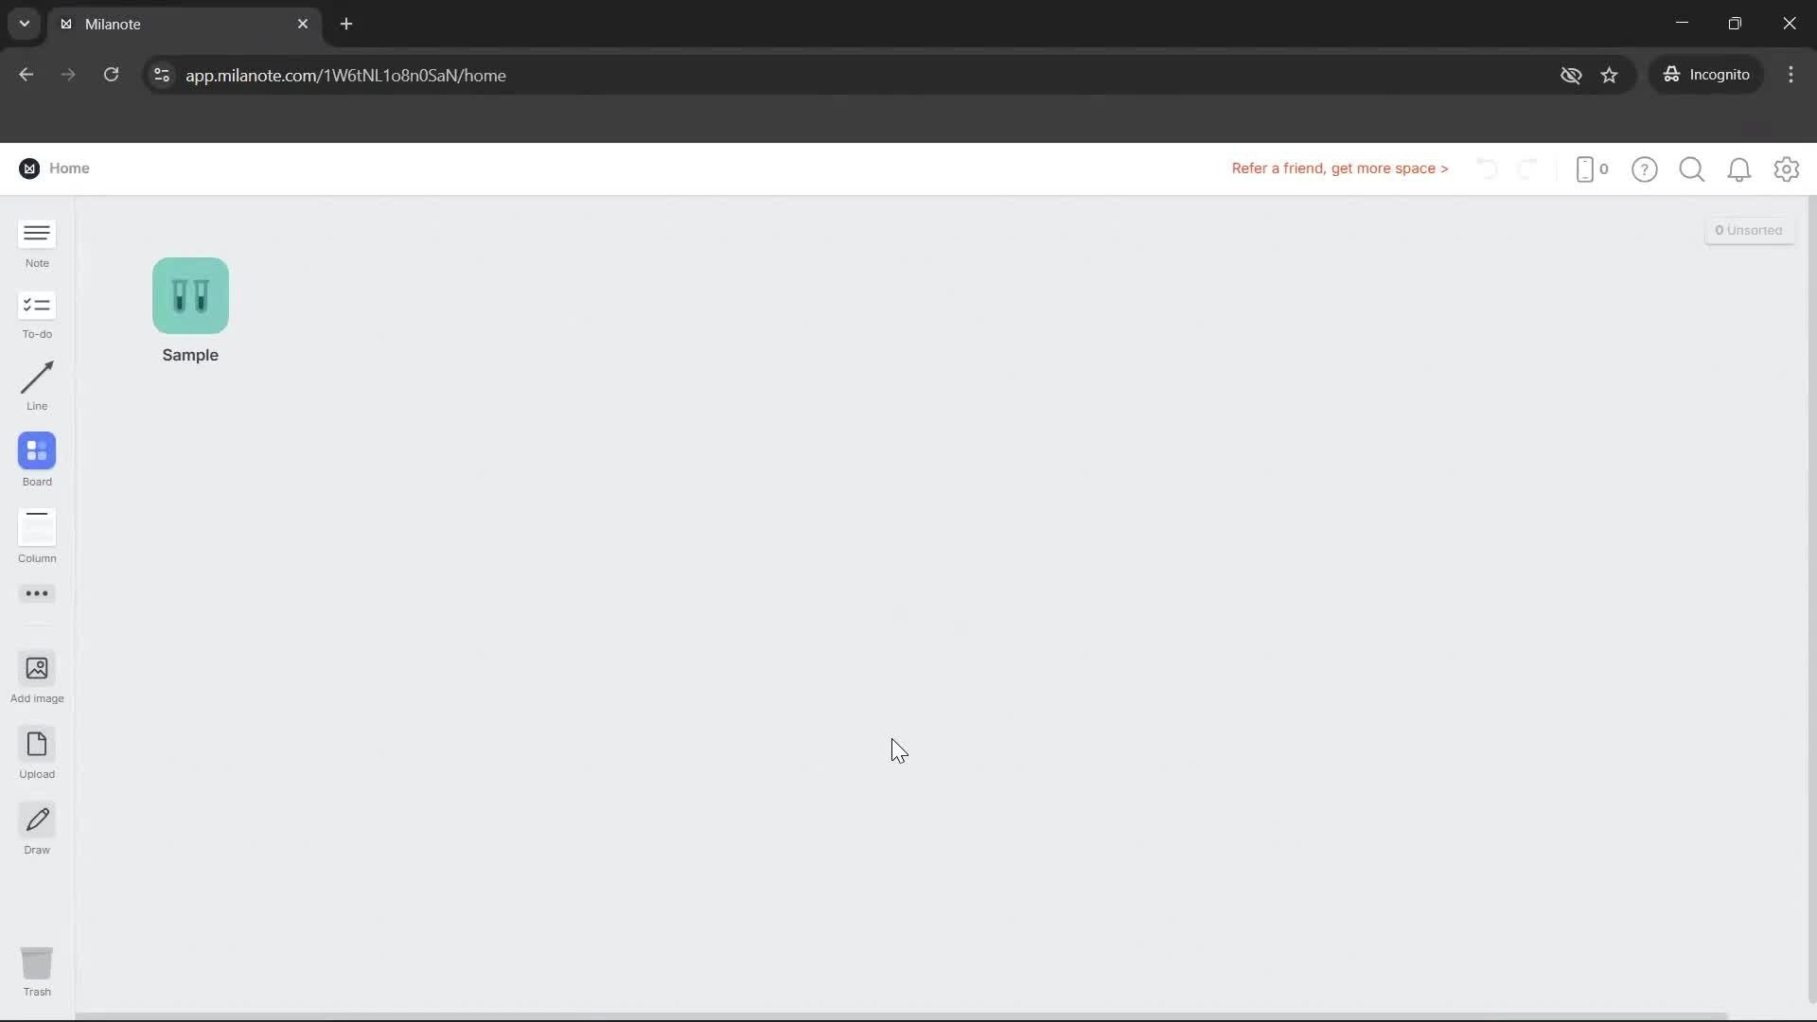Open the Sample board thumbnail

pyautogui.click(x=189, y=295)
